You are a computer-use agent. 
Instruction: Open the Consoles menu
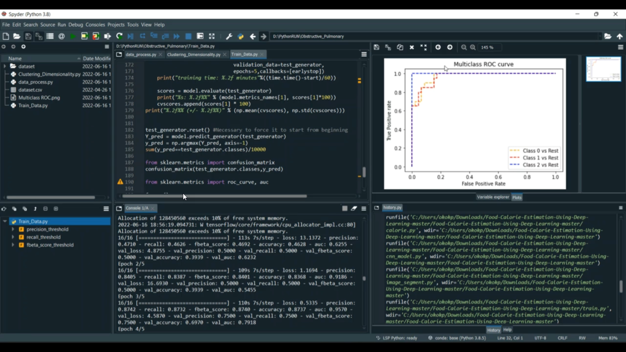(95, 25)
